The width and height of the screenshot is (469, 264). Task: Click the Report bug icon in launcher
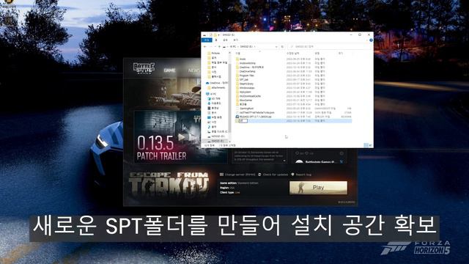292,175
